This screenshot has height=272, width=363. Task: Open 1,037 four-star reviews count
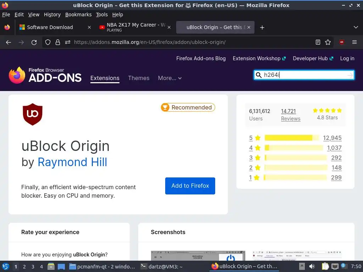tap(334, 148)
